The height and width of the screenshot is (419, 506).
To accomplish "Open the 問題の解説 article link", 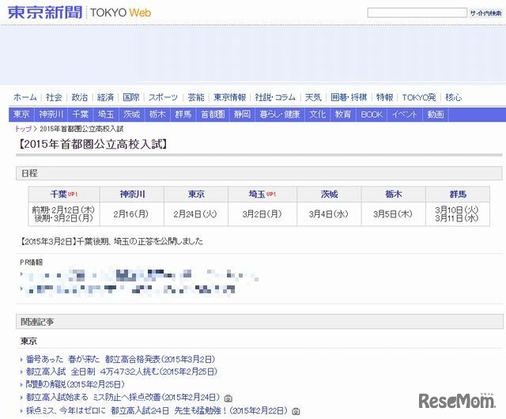I will (75, 385).
